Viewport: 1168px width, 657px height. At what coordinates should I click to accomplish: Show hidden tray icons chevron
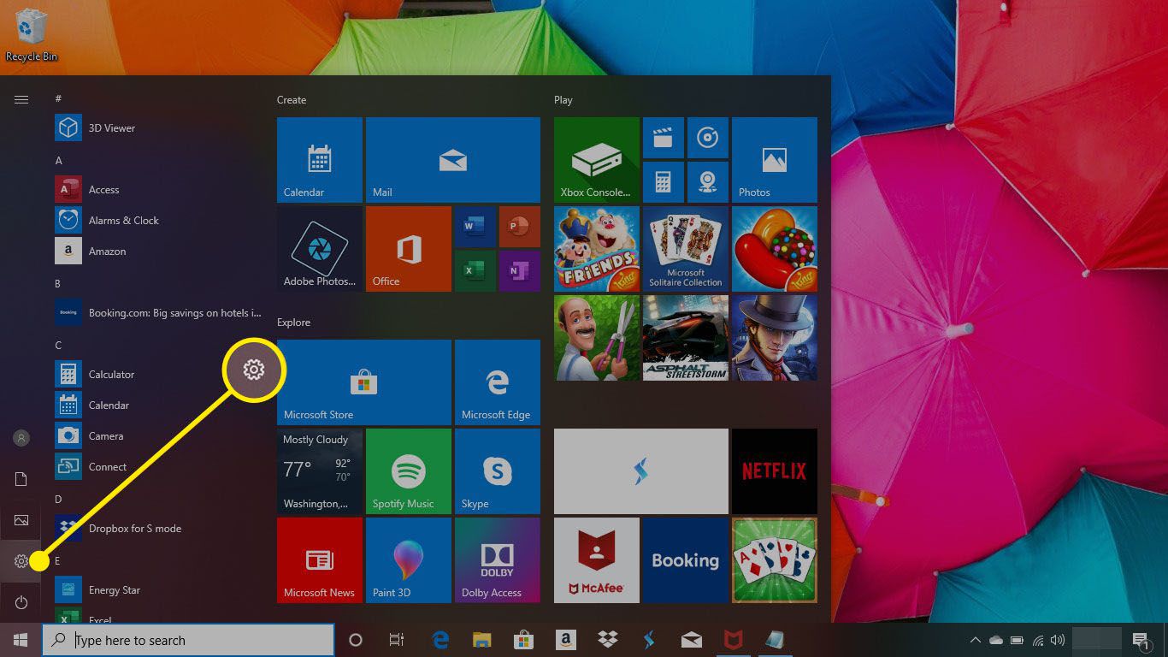975,640
